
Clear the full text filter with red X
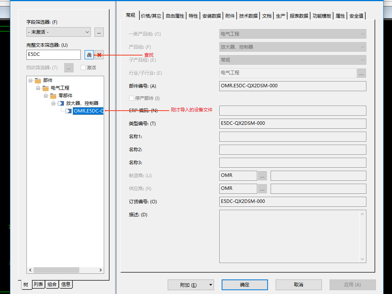click(99, 55)
